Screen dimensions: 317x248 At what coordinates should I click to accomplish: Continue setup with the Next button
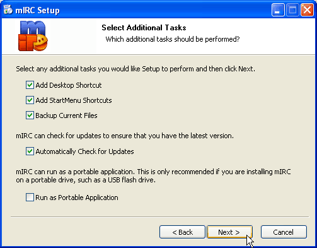(x=229, y=232)
